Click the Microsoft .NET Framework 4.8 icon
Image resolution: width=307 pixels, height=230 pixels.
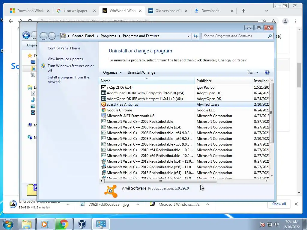tap(103, 116)
